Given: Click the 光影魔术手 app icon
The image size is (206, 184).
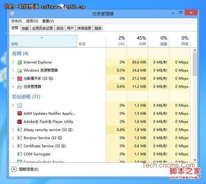Looking at the screenshot, I should tap(20, 78).
